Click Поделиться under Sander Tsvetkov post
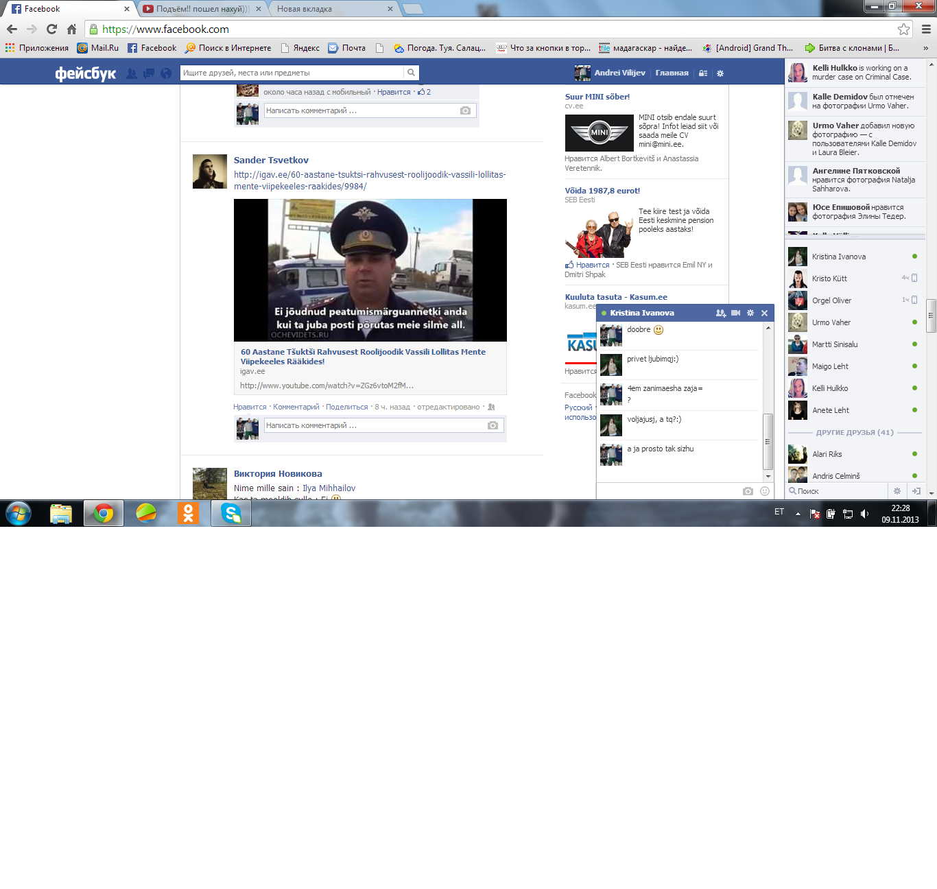 click(x=346, y=407)
